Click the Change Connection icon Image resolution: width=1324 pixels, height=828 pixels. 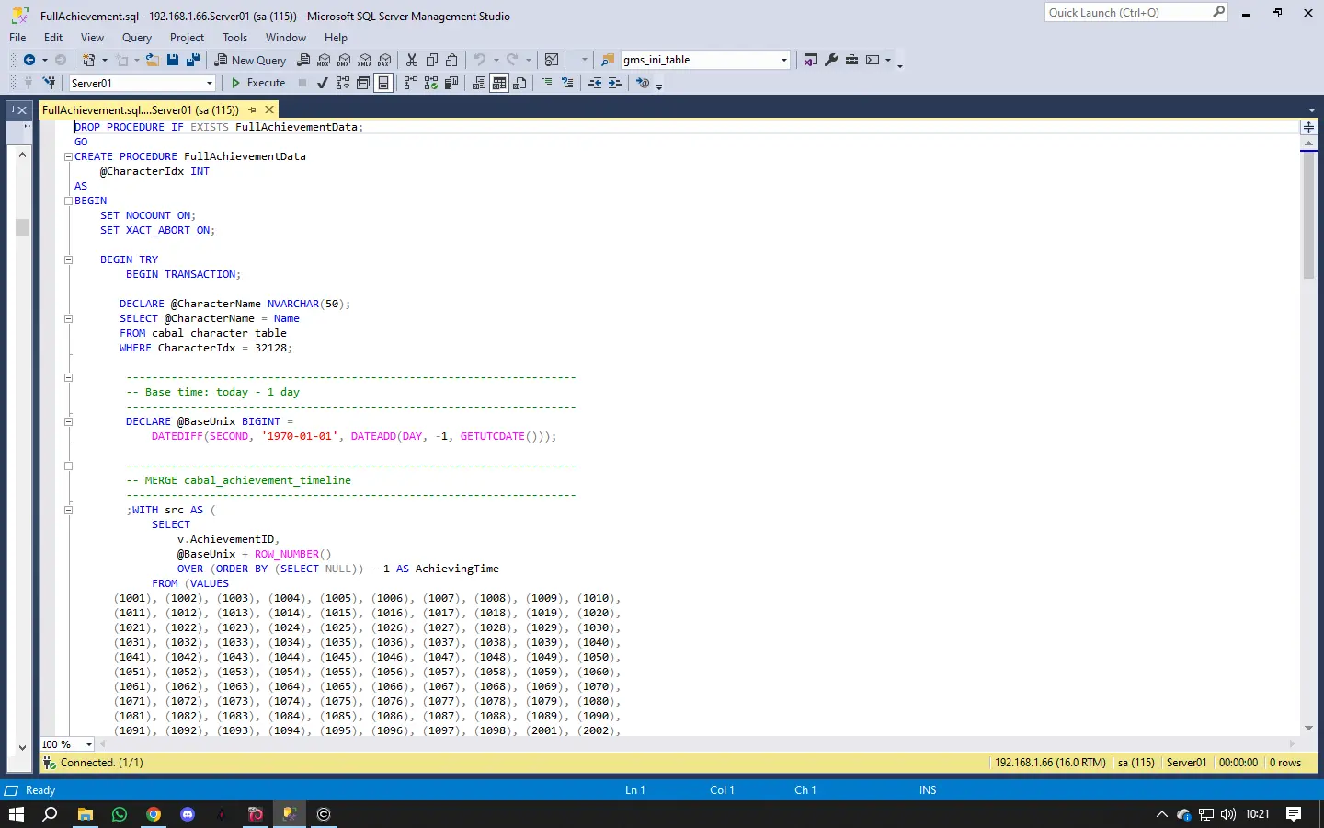49,83
